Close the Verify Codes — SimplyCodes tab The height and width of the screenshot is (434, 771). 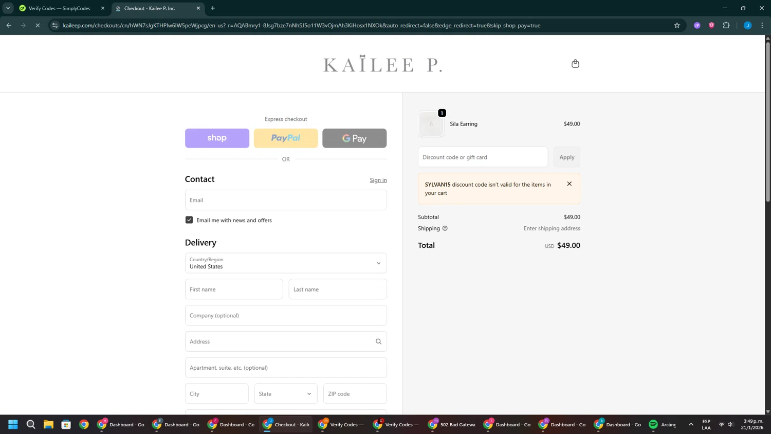[103, 8]
